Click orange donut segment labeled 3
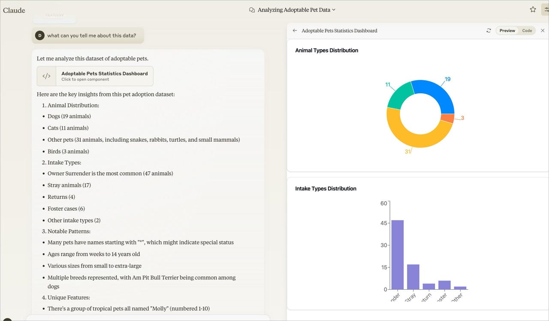 448,118
